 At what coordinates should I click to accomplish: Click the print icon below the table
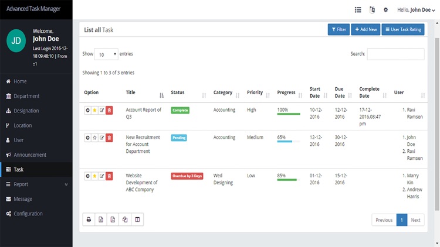(89, 219)
